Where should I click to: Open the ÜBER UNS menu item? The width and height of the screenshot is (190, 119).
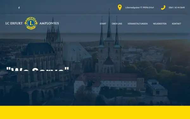click(117, 24)
